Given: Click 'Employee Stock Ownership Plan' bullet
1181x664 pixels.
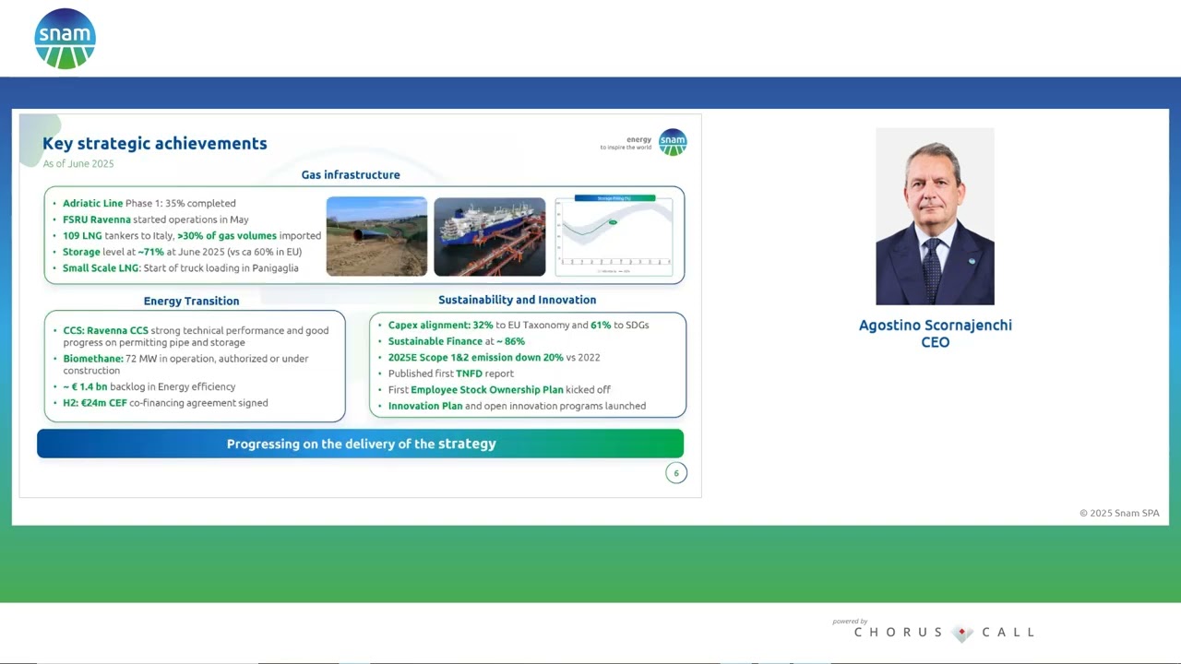Looking at the screenshot, I should 499,390.
